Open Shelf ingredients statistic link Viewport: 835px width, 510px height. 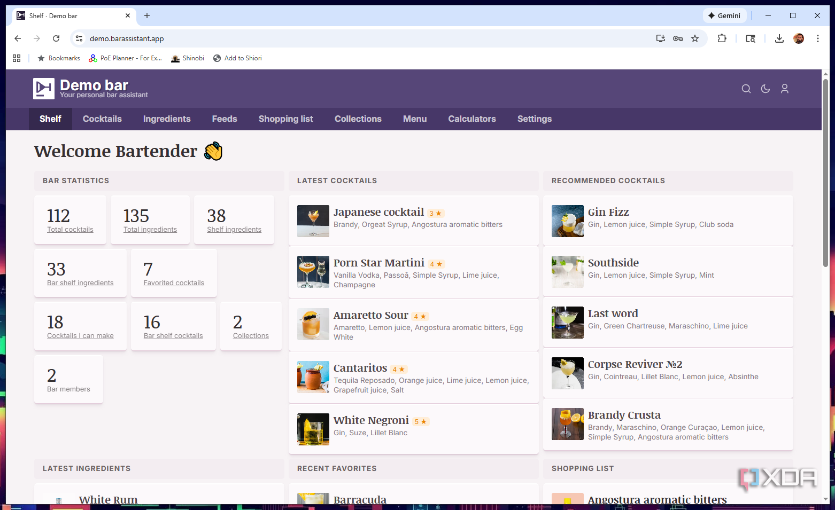[x=234, y=230]
